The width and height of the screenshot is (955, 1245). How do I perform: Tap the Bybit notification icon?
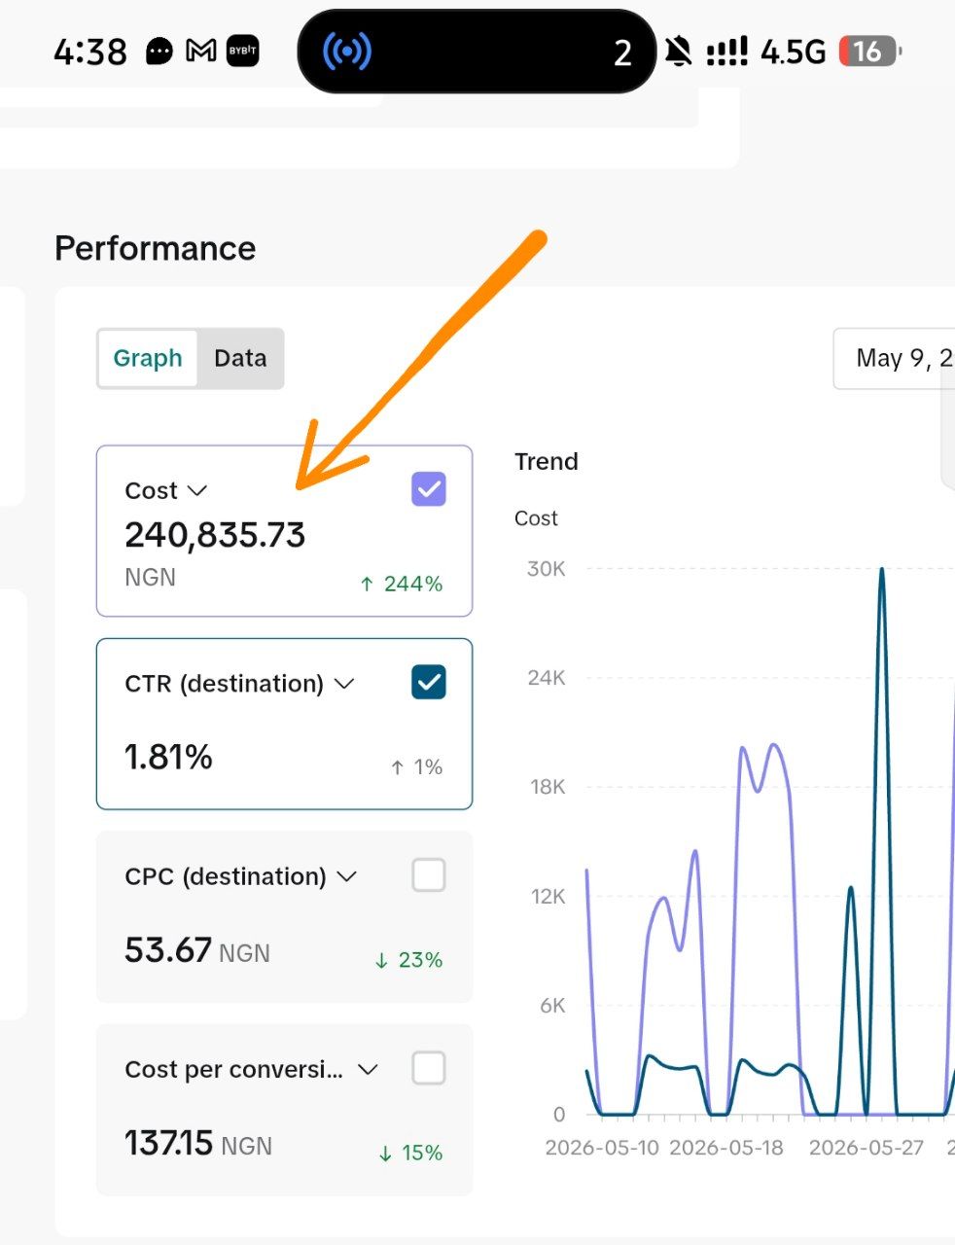[x=242, y=51]
